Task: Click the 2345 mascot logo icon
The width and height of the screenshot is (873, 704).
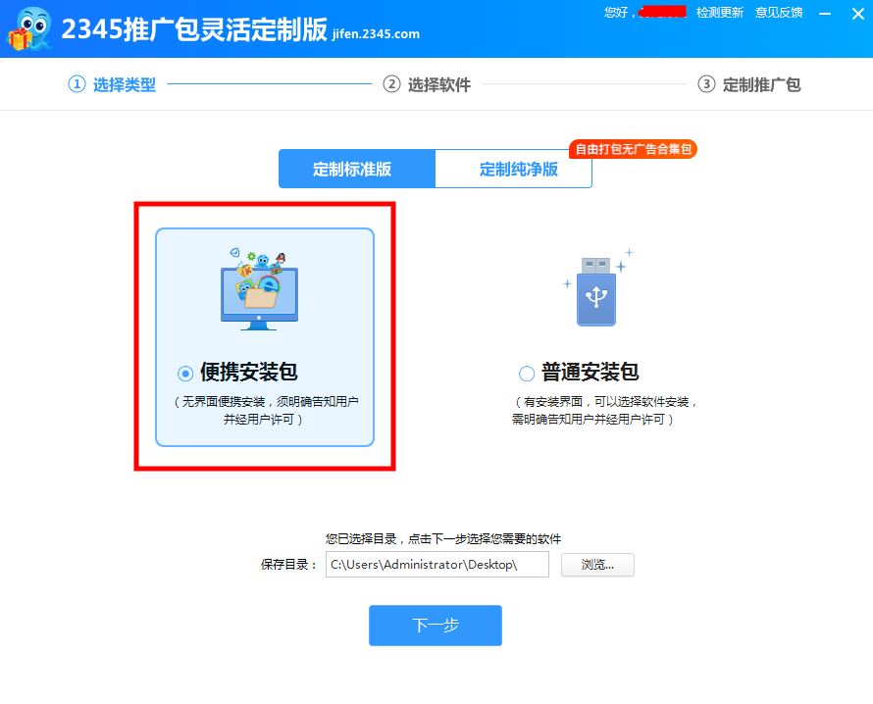Action: pyautogui.click(x=29, y=28)
